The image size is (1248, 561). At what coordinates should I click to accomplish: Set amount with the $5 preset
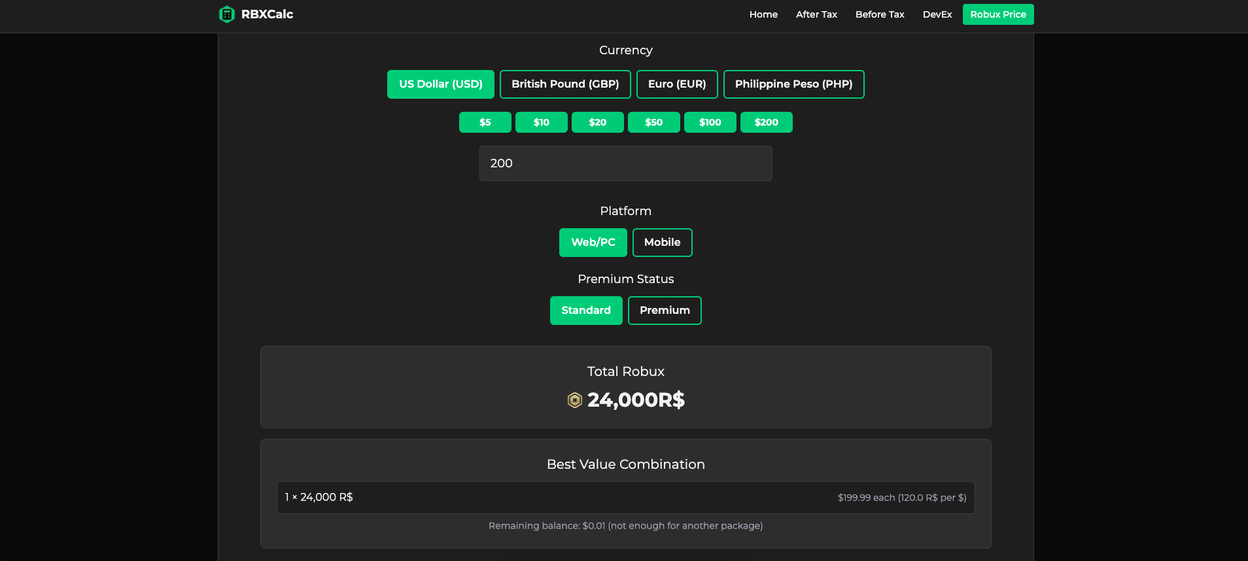[485, 122]
